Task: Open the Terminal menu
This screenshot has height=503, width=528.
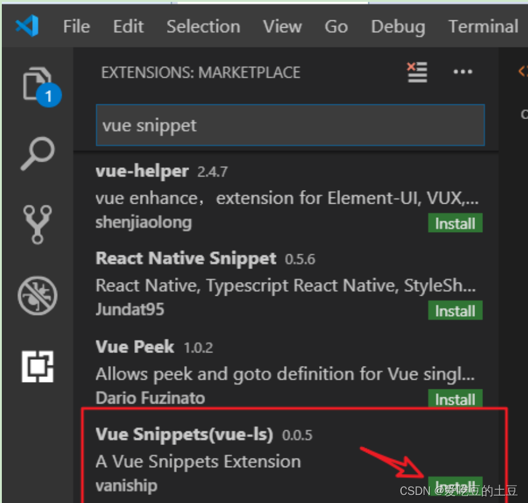Action: pyautogui.click(x=483, y=27)
